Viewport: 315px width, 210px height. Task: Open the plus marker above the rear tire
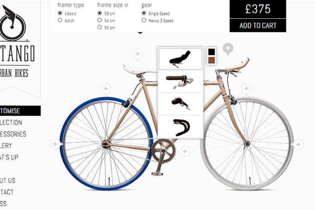coord(106,88)
